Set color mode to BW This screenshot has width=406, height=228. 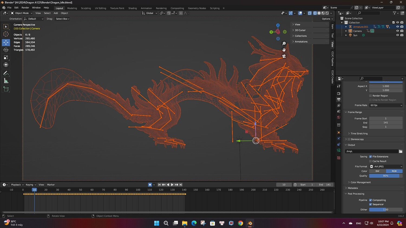[x=377, y=171]
